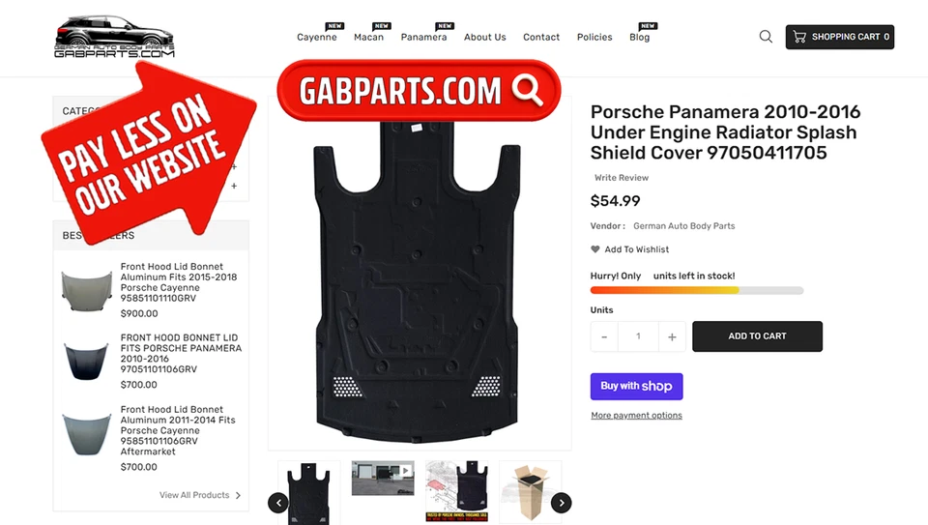Select the cardboard box packaging thumbnail
Image resolution: width=928 pixels, height=525 pixels.
coord(531,492)
